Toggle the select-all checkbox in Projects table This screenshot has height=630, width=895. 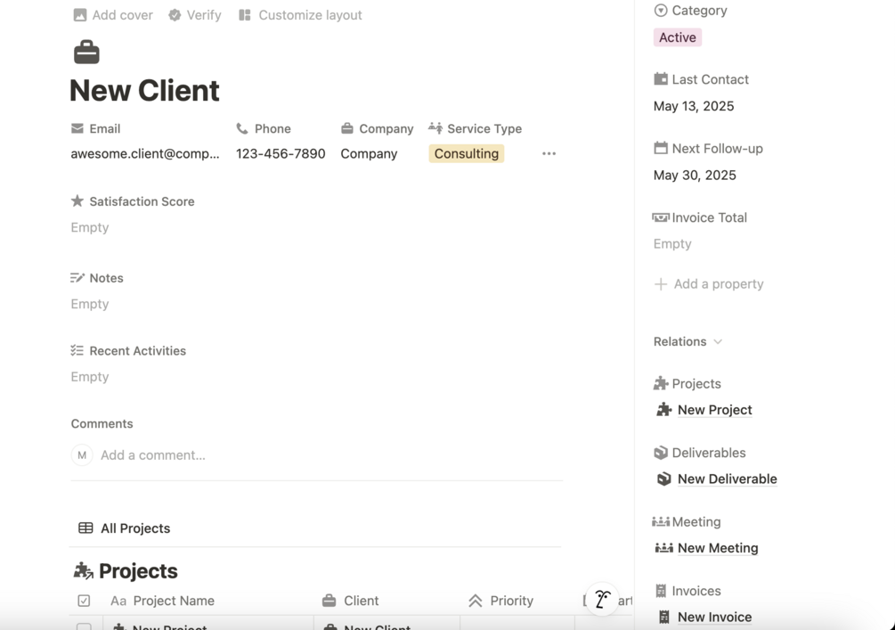[84, 601]
